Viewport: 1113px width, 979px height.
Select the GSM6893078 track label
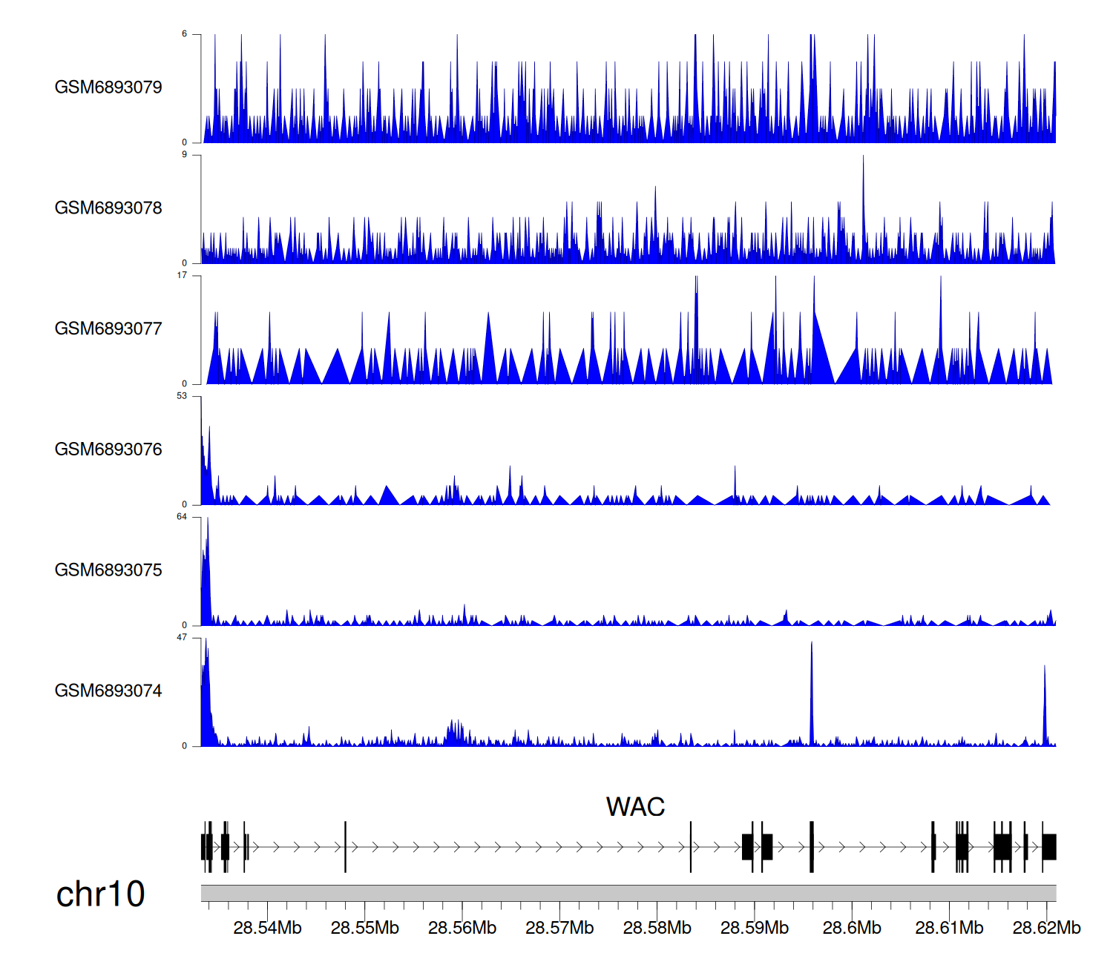[108, 208]
